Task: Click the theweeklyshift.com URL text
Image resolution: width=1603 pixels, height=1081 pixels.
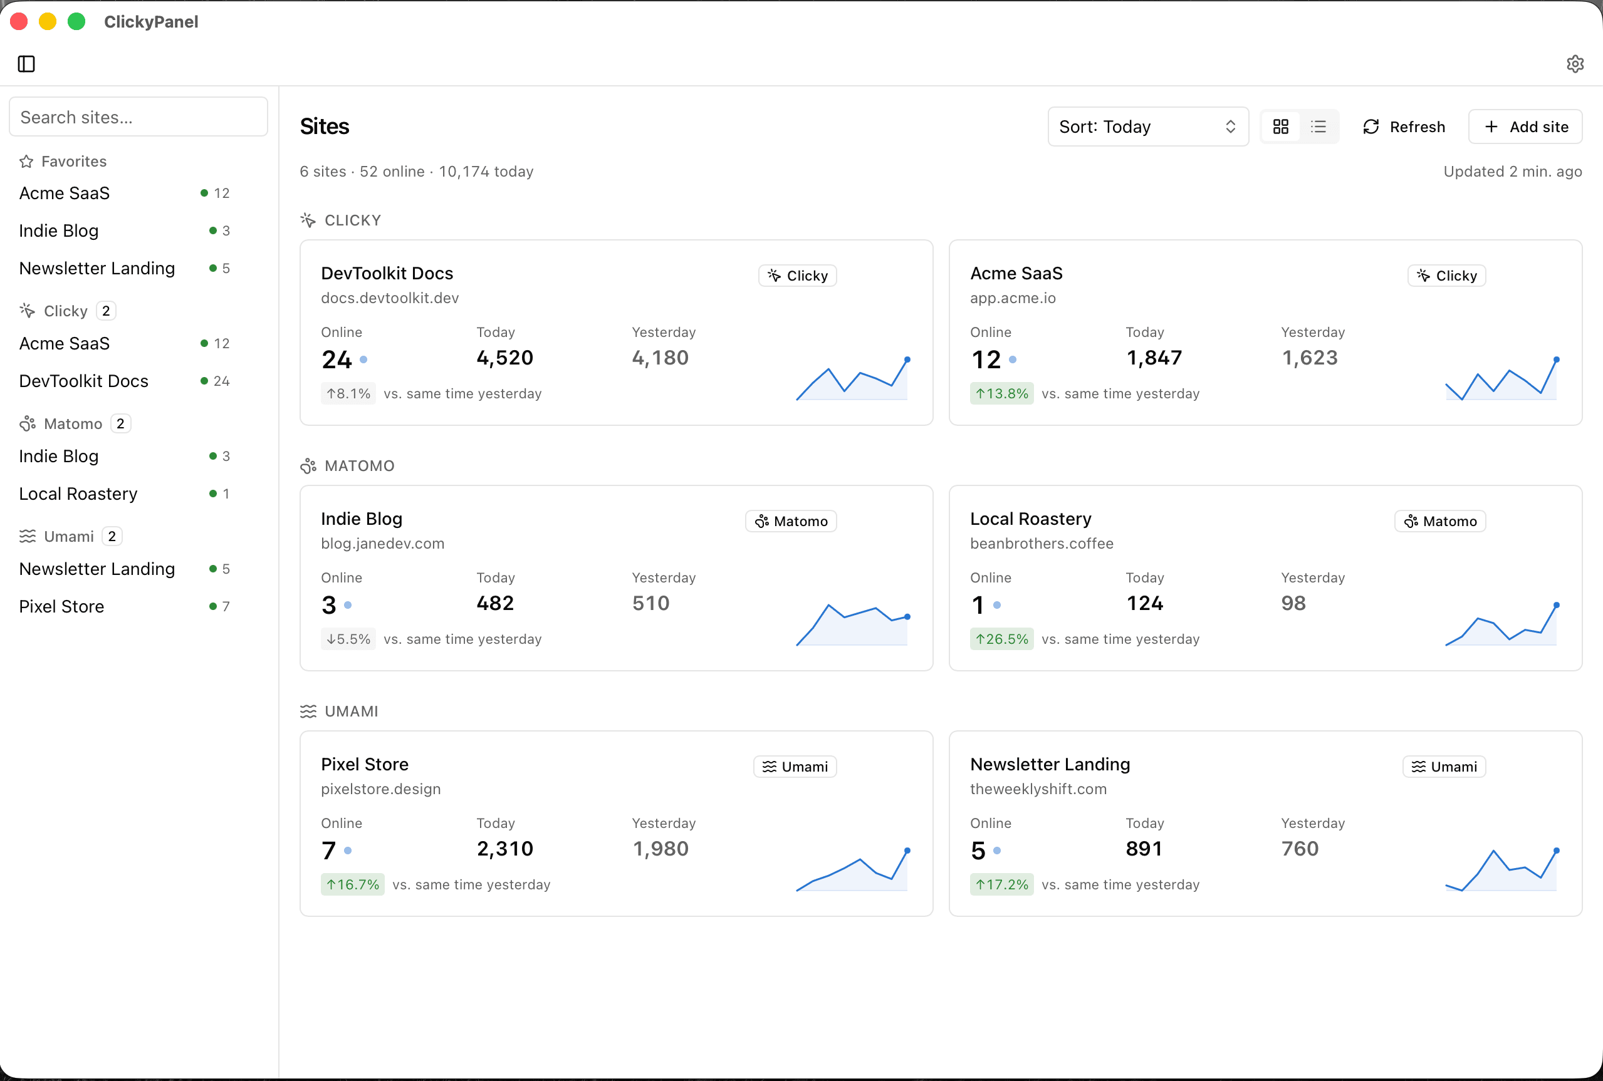Action: pyautogui.click(x=1038, y=789)
